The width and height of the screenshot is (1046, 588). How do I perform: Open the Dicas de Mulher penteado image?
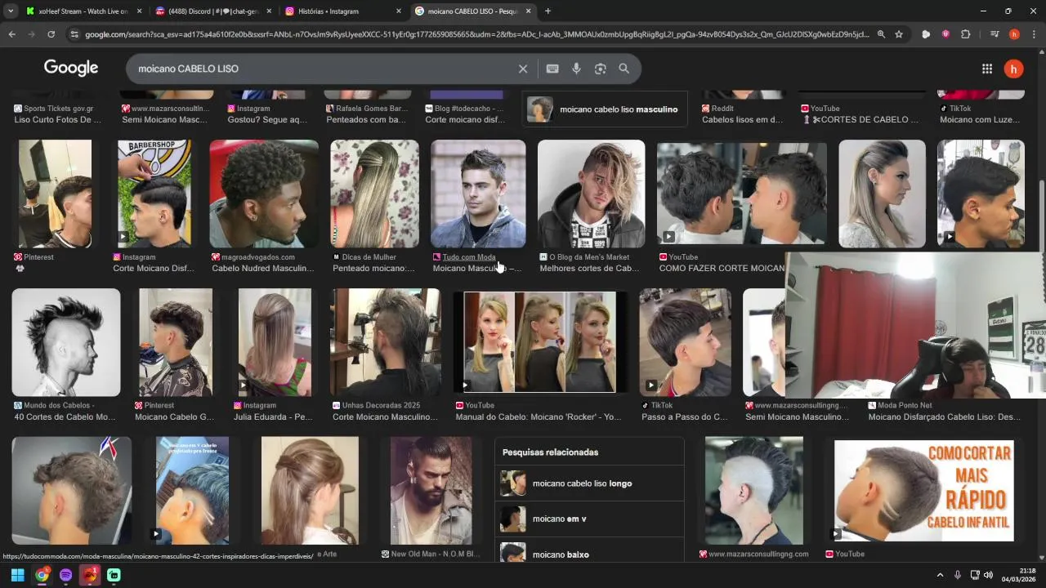click(x=374, y=194)
